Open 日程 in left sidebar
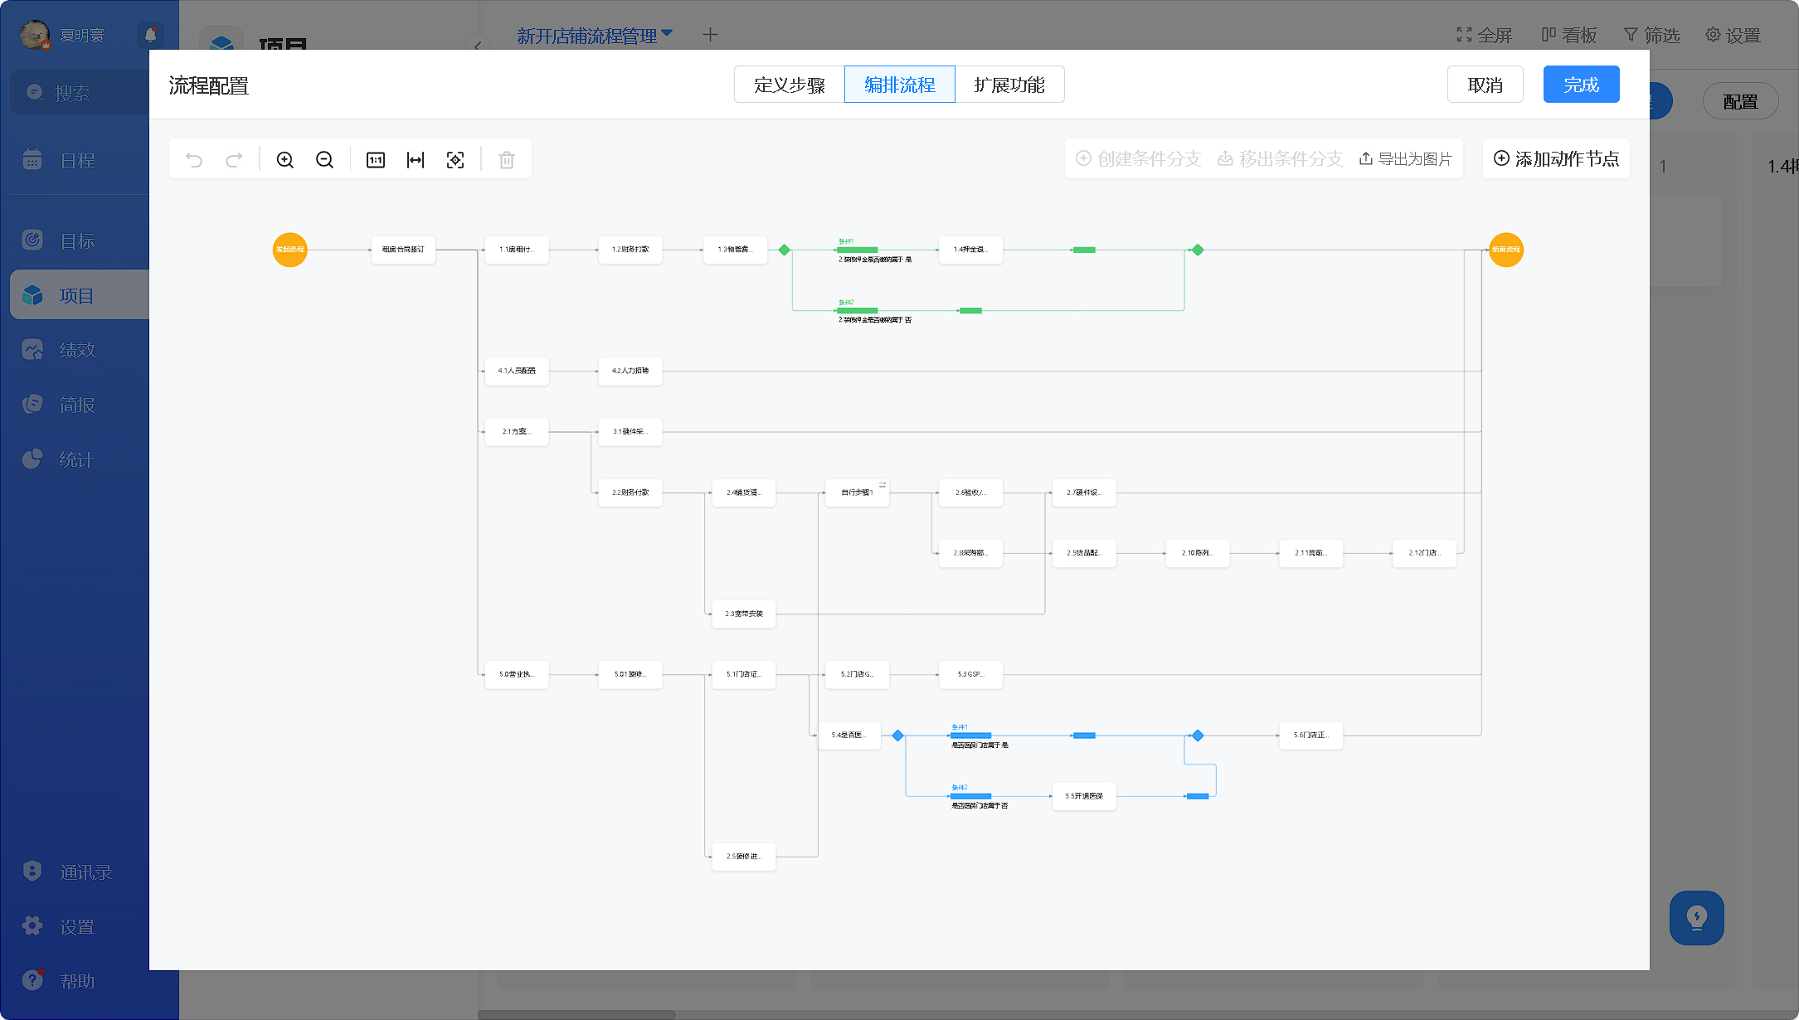 (78, 161)
